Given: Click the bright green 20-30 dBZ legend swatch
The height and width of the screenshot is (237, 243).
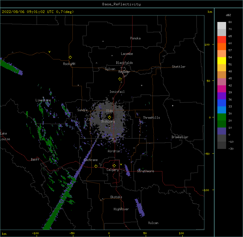Looking at the screenshot, I should pos(222,117).
